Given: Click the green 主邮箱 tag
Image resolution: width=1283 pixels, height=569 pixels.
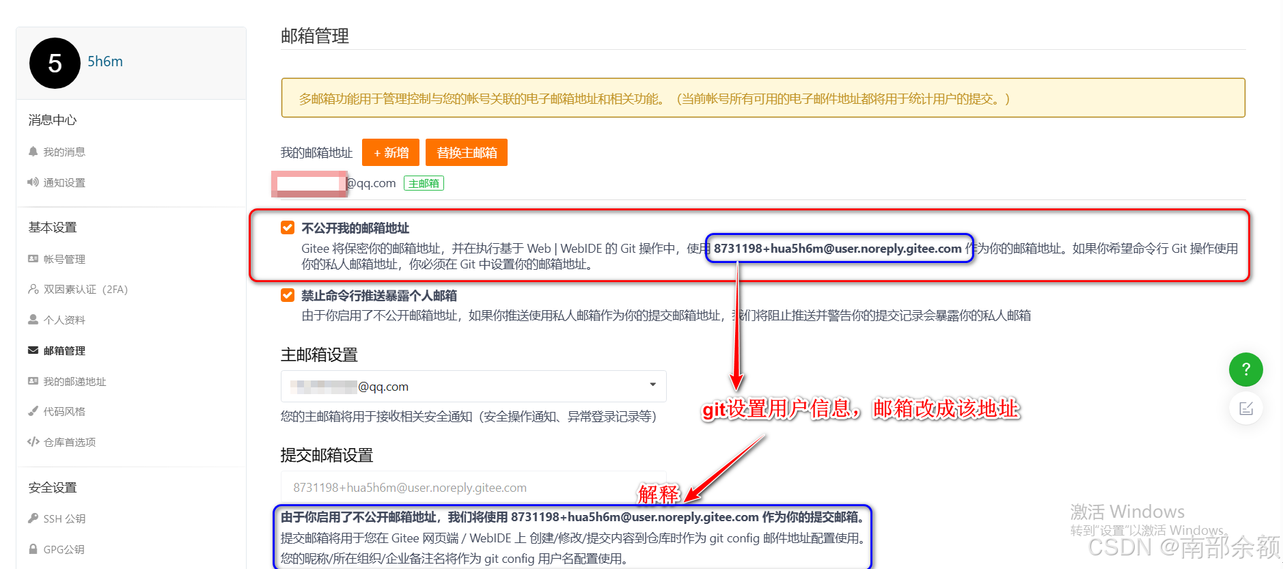Looking at the screenshot, I should tap(424, 183).
